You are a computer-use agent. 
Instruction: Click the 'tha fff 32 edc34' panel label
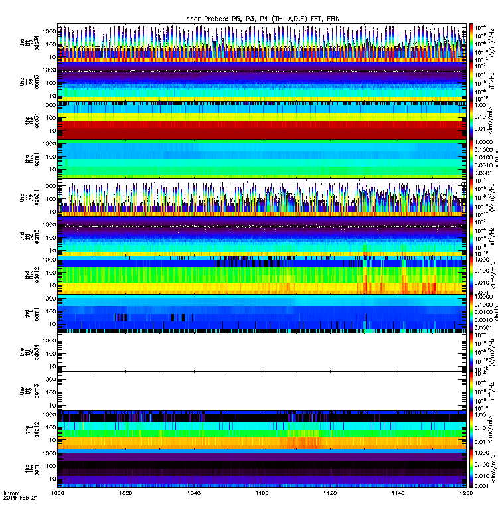(x=29, y=42)
